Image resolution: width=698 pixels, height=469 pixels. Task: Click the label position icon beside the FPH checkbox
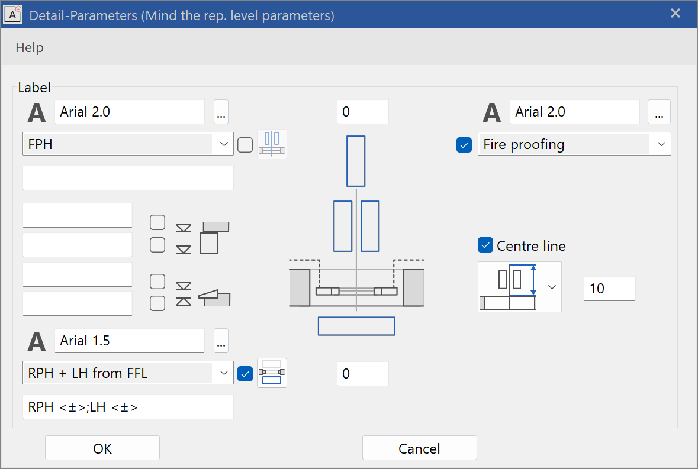(x=272, y=144)
